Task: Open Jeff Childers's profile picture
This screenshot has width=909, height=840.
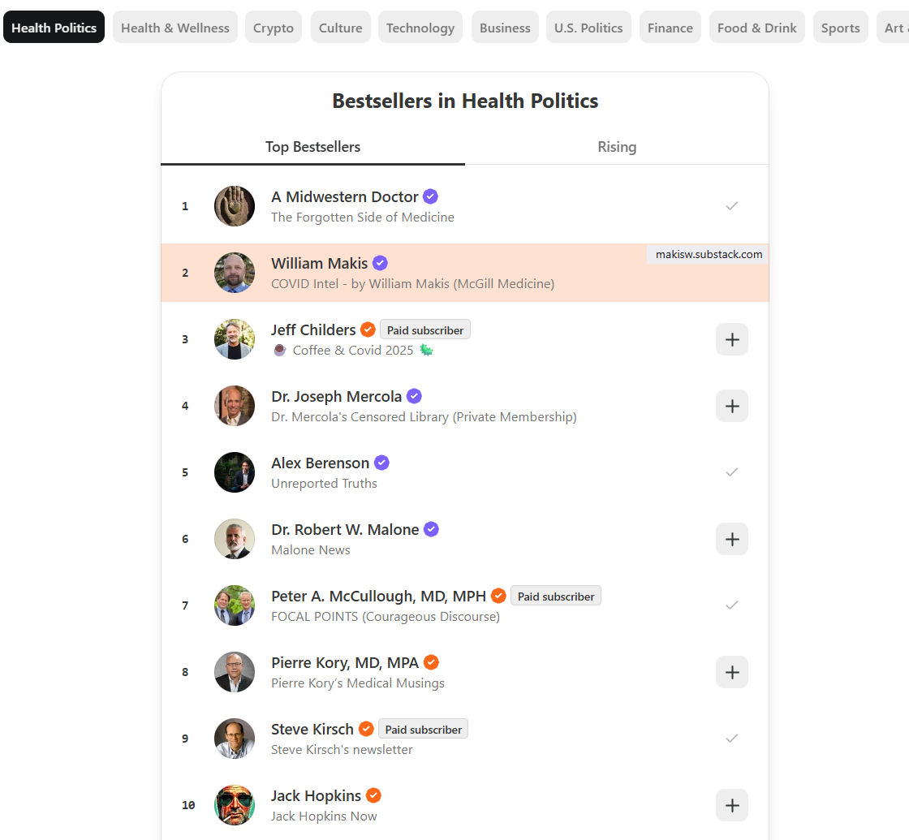Action: pyautogui.click(x=234, y=339)
